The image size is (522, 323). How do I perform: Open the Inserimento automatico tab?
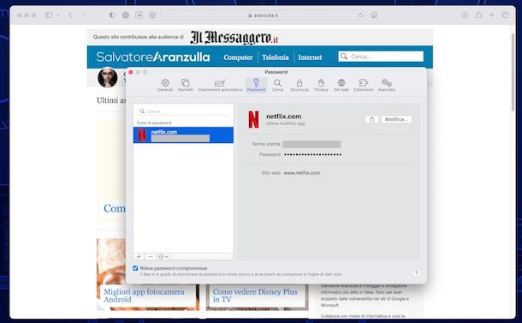tap(220, 85)
